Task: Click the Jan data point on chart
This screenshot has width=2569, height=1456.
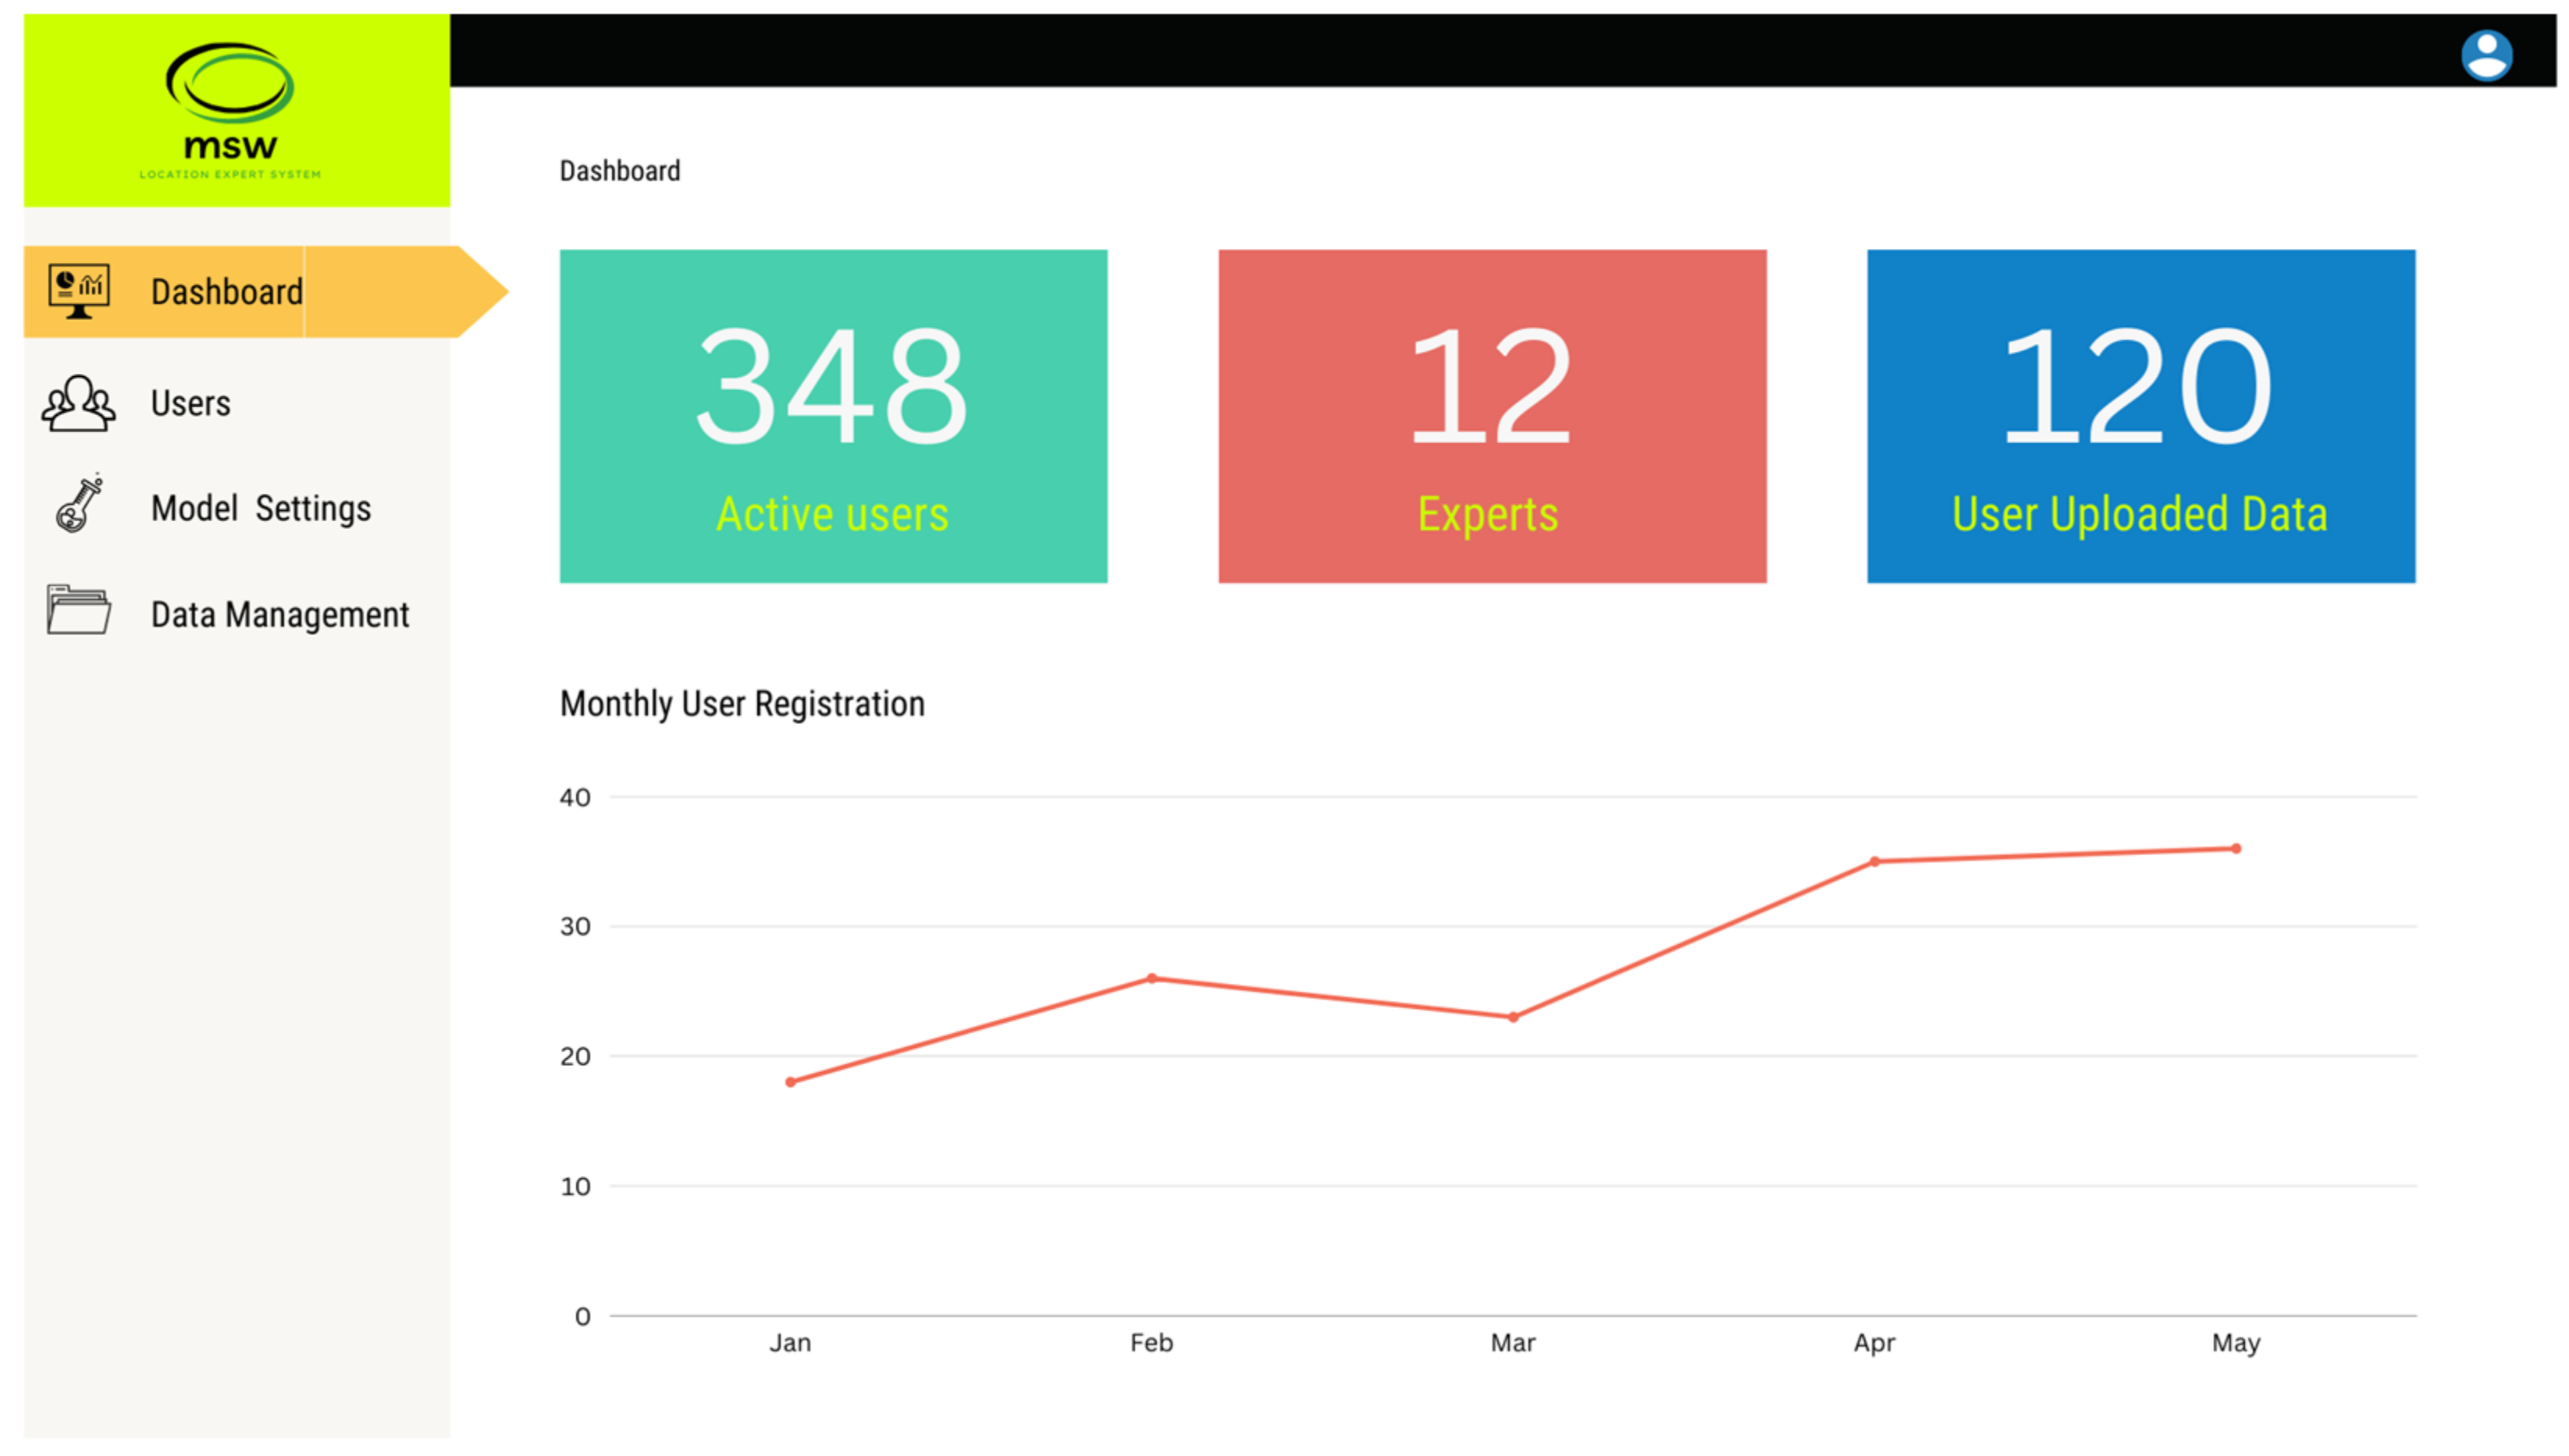Action: [x=790, y=1081]
